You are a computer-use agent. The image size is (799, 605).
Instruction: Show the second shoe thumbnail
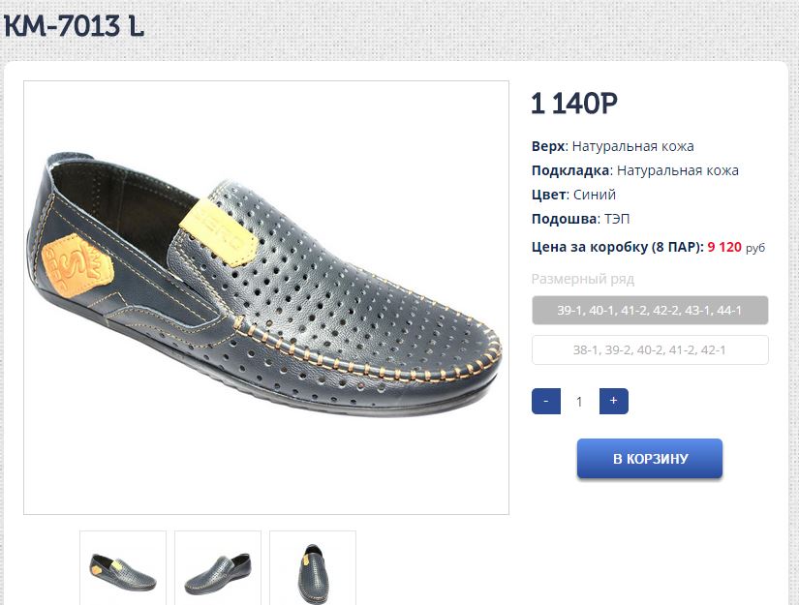pos(218,568)
